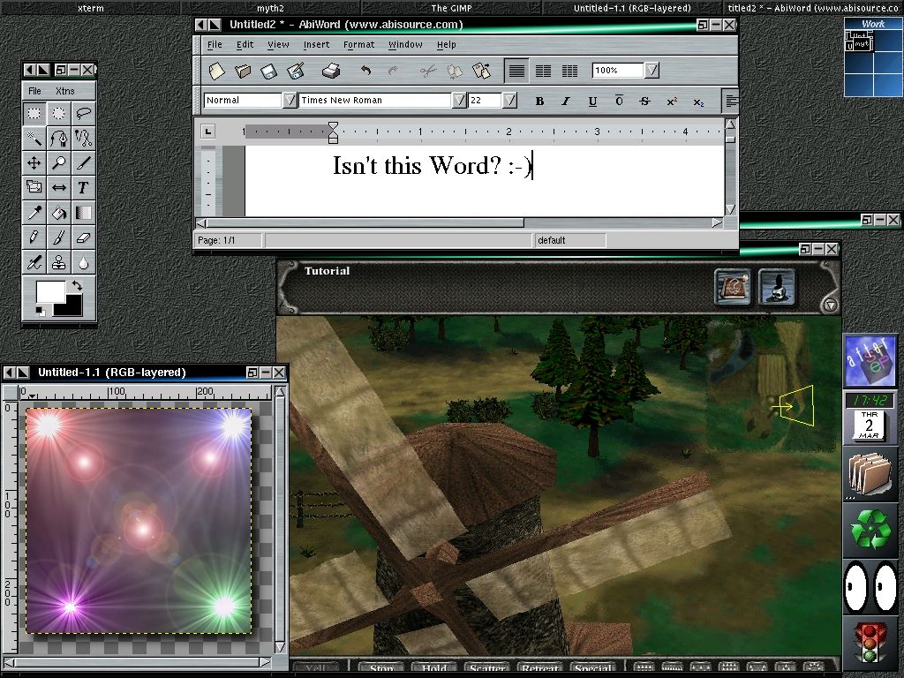This screenshot has height=678, width=904.
Task: Open the Times New Roman font dropdown
Action: pyautogui.click(x=458, y=100)
